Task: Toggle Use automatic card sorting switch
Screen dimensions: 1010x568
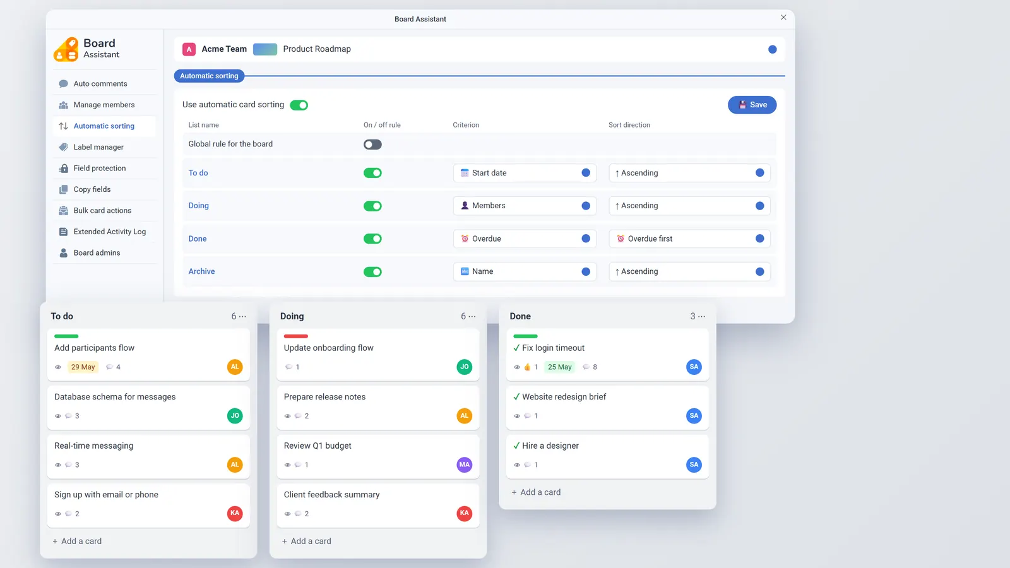Action: (x=299, y=105)
